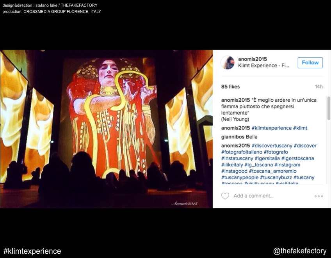Open the #discovertuscany hashtag

(x=272, y=146)
